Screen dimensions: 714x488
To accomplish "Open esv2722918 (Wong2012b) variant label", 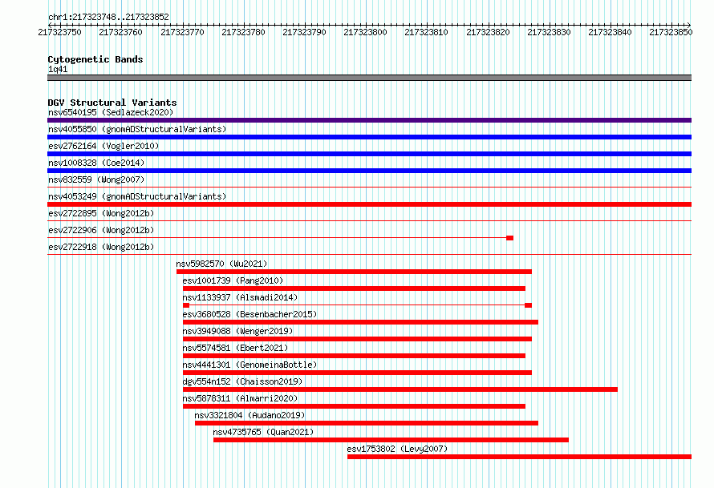I will click(101, 247).
